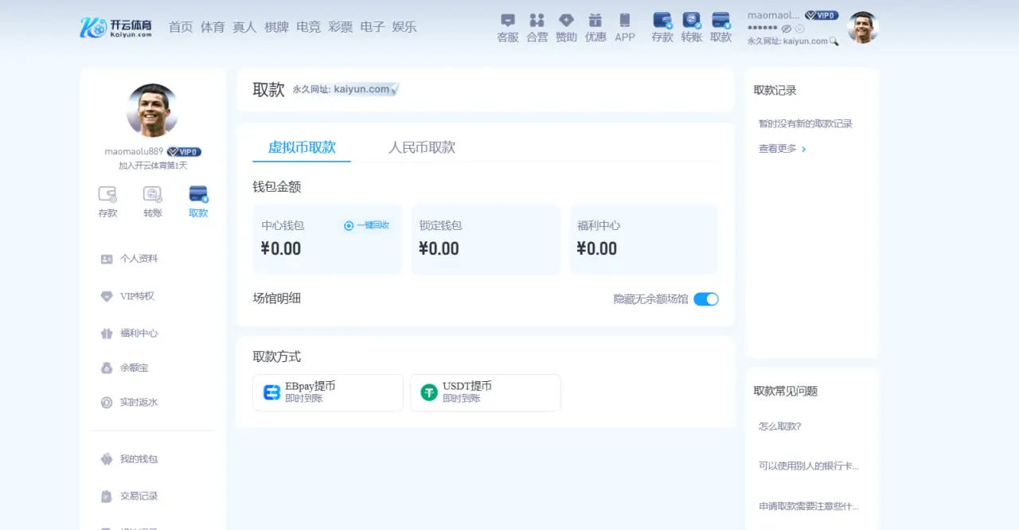Viewport: 1019px width, 530px height.
Task: Open the 真人 live casino menu
Action: point(244,27)
